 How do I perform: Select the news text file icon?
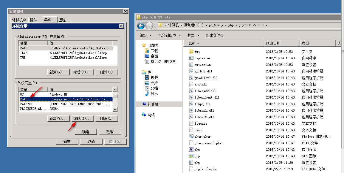pyautogui.click(x=191, y=130)
